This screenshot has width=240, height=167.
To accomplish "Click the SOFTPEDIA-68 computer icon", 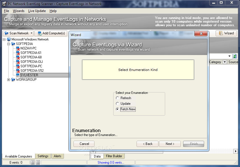I will coord(18,57).
